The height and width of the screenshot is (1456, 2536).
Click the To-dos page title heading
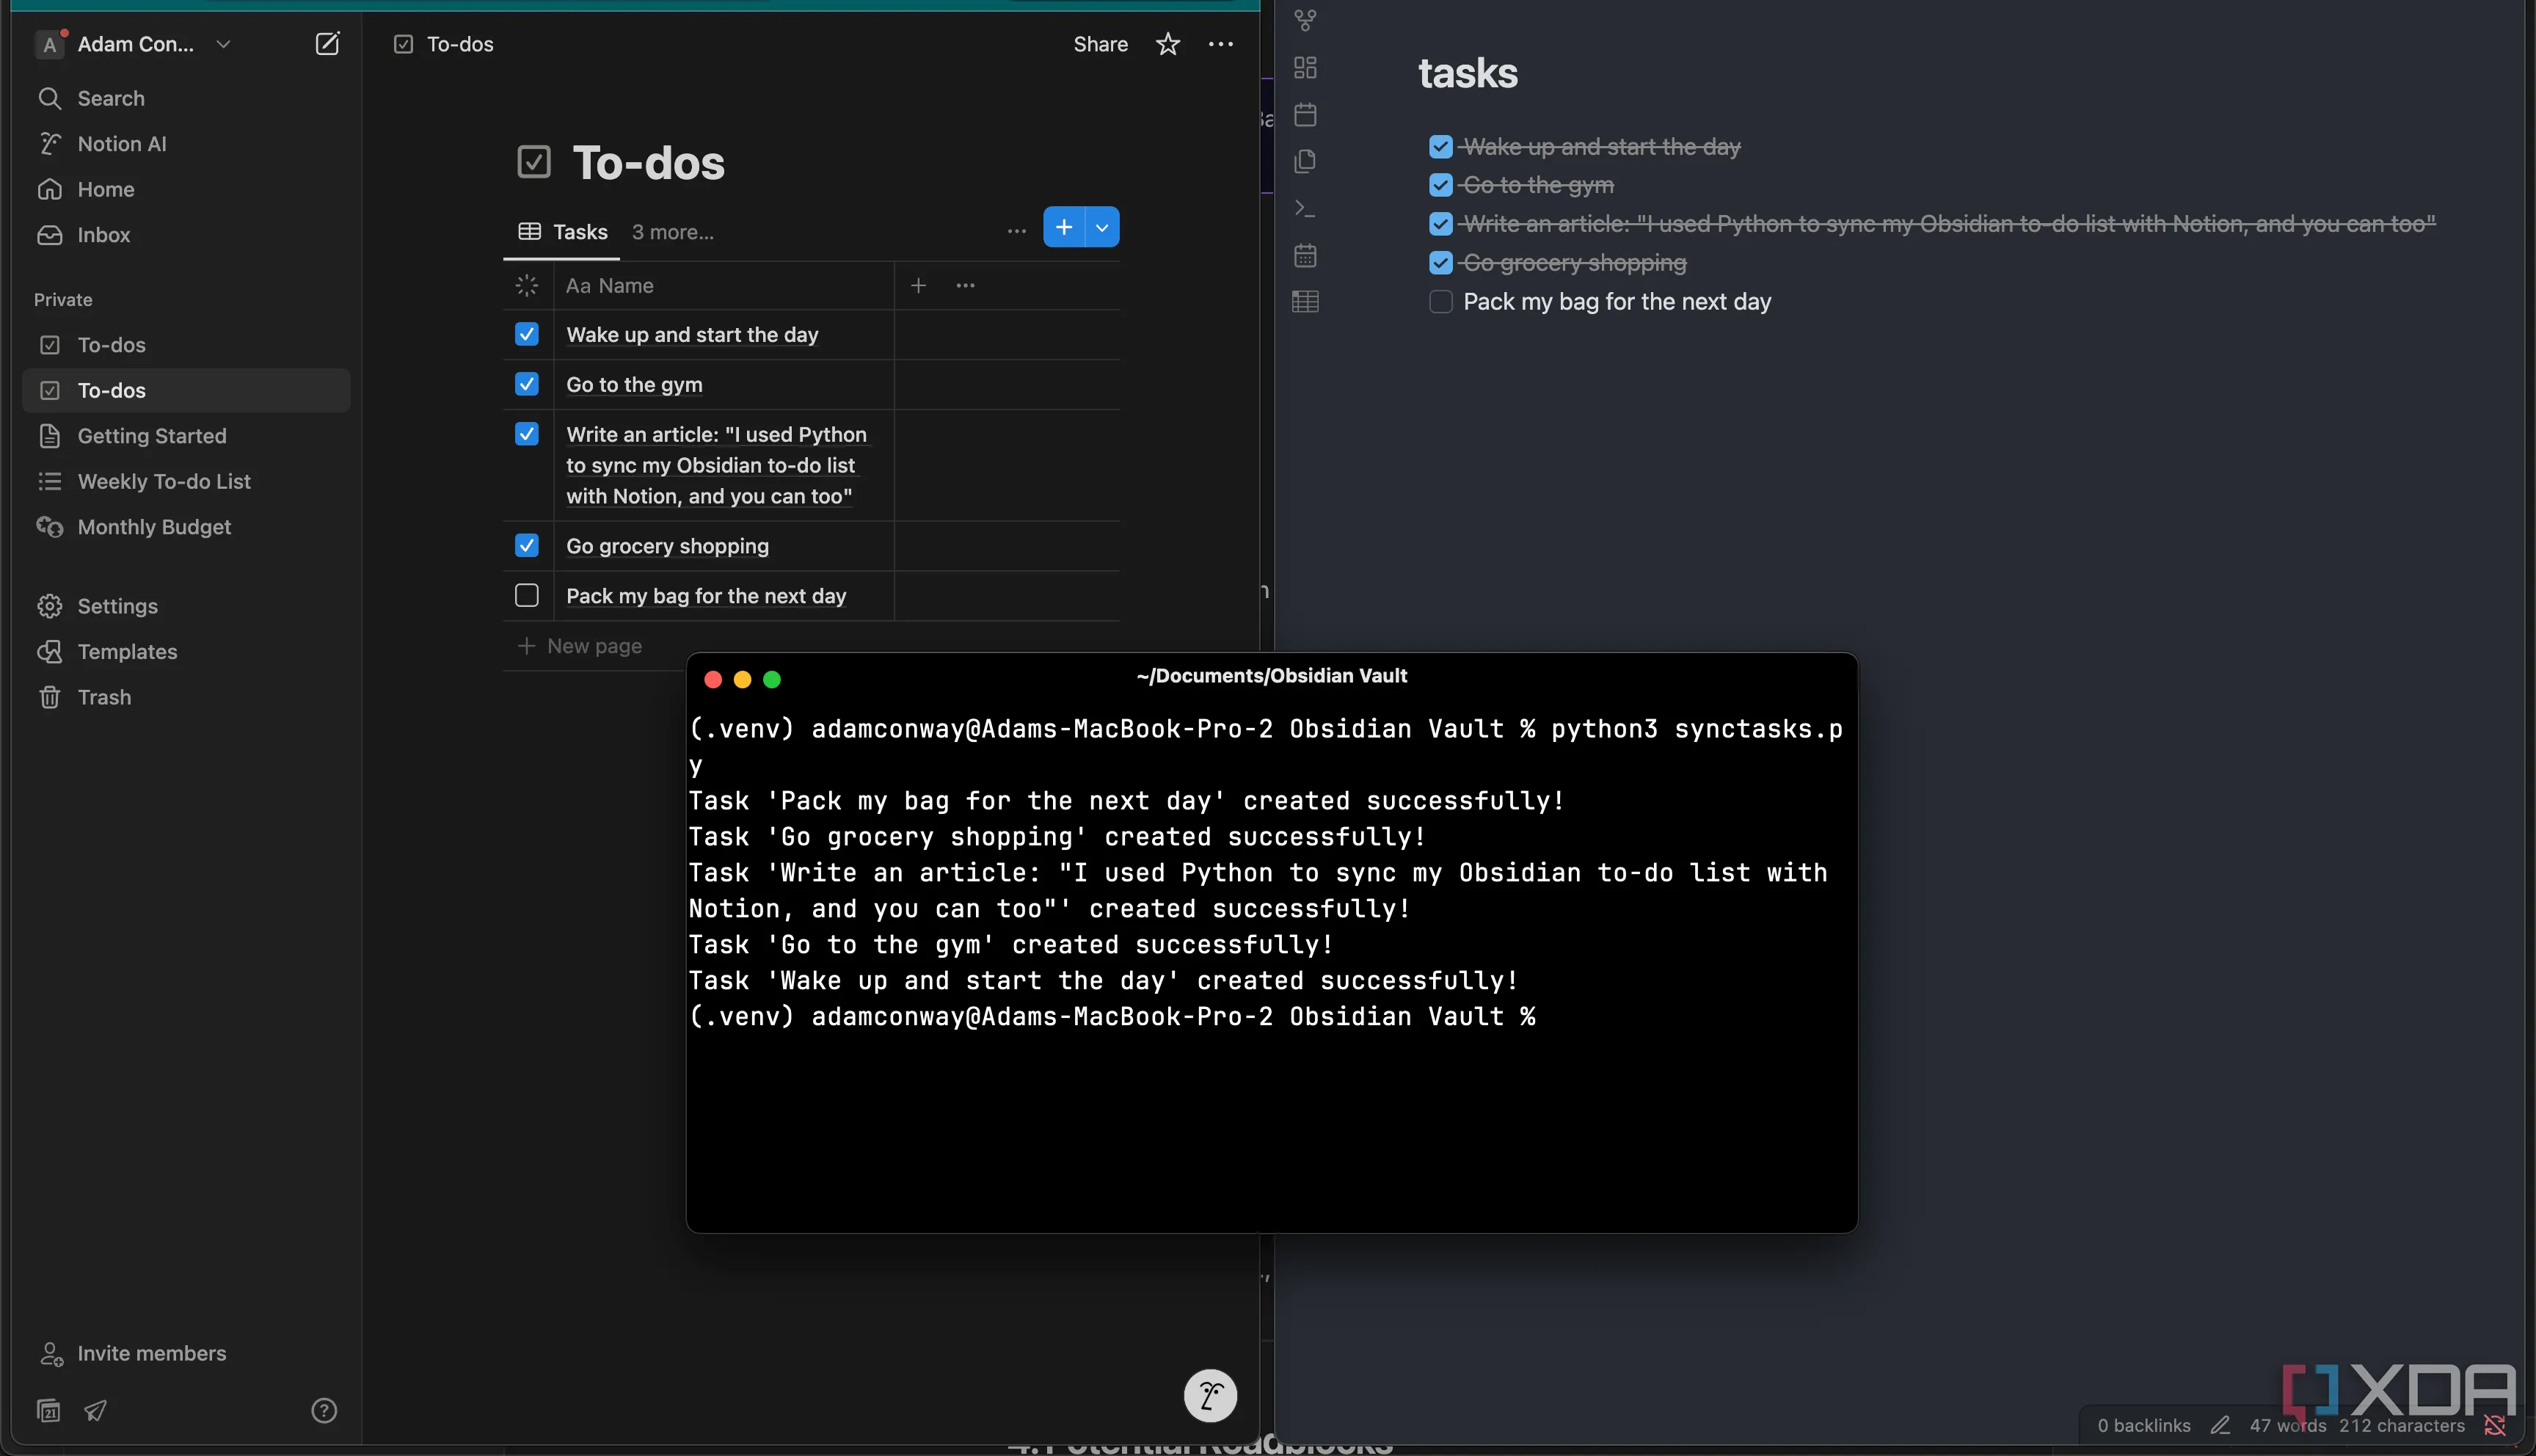(649, 163)
